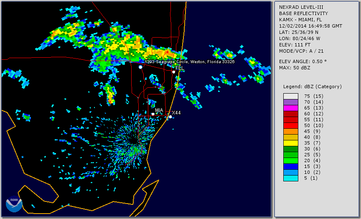Click the NOAA logo in the map corner
Screen dimensions: 361x219
(x=14, y=204)
